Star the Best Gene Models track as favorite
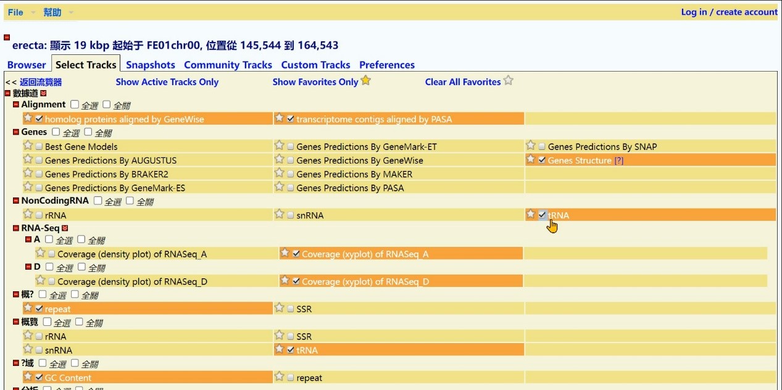 pos(28,146)
